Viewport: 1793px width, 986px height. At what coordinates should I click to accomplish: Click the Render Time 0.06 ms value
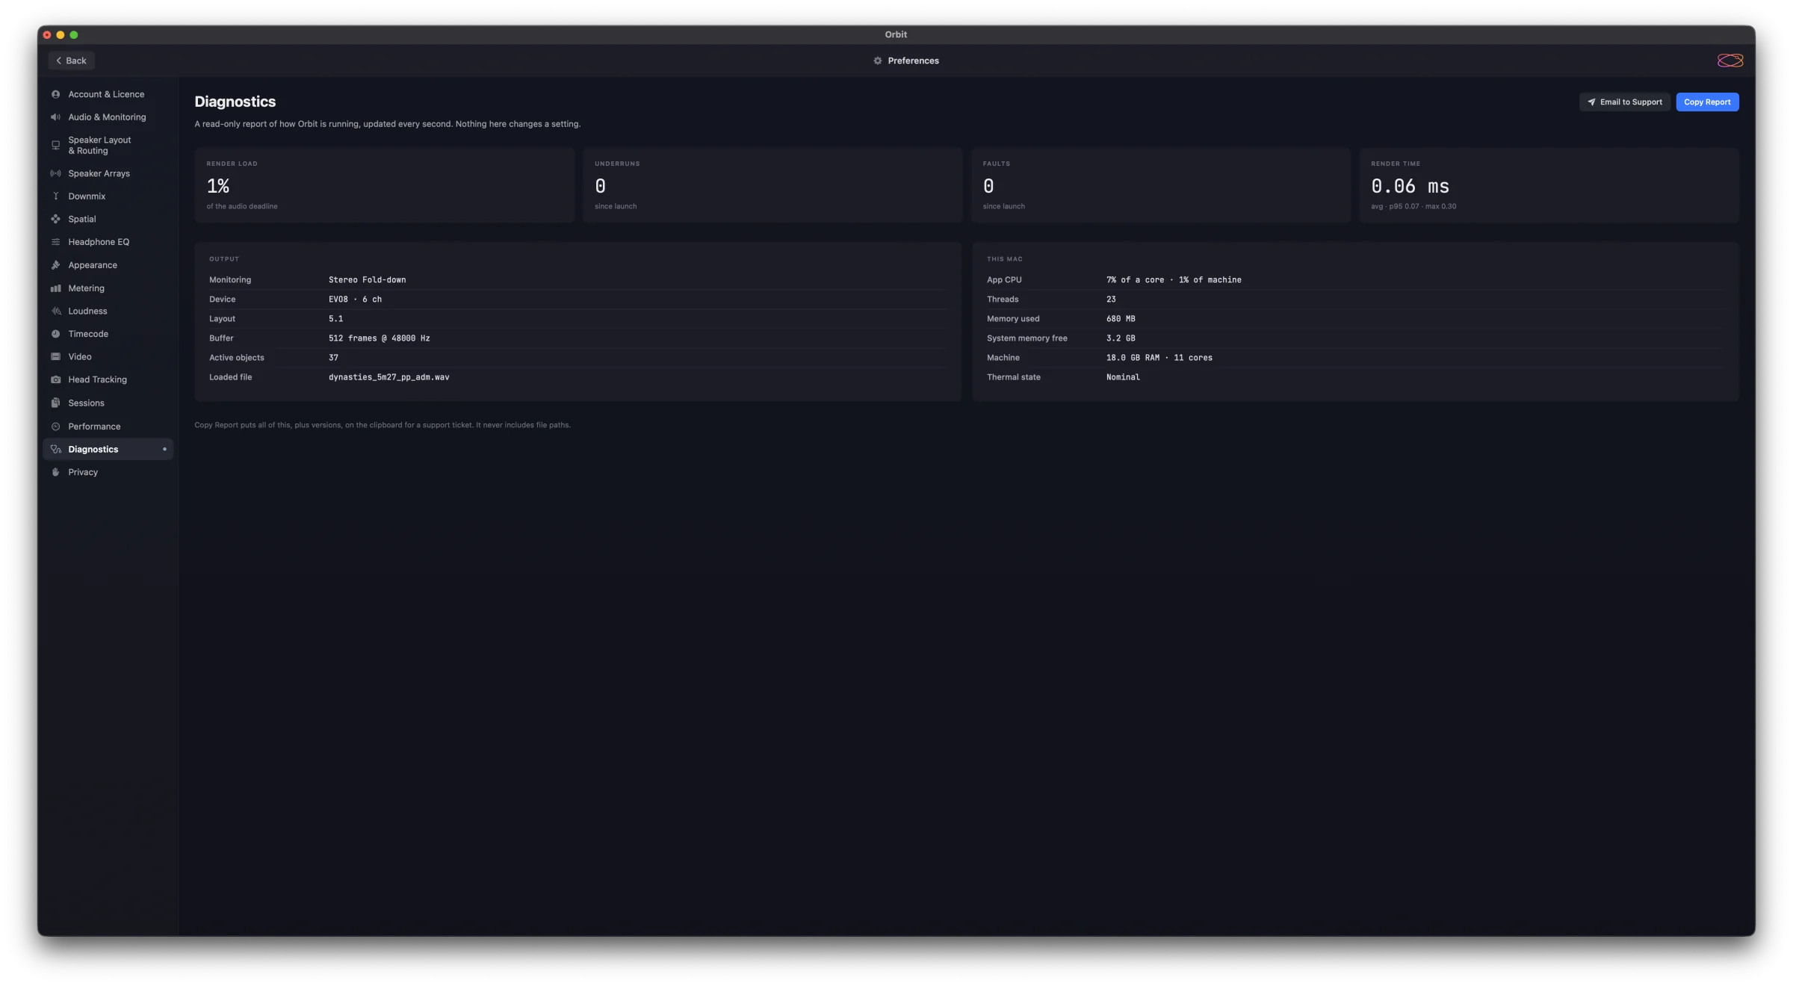click(1410, 186)
